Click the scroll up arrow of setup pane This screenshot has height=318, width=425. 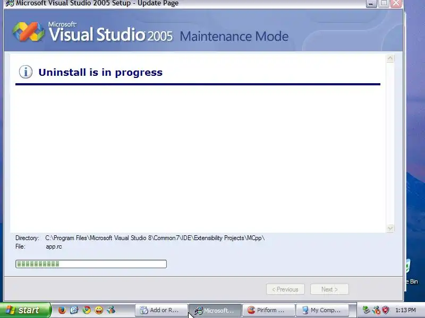390,58
